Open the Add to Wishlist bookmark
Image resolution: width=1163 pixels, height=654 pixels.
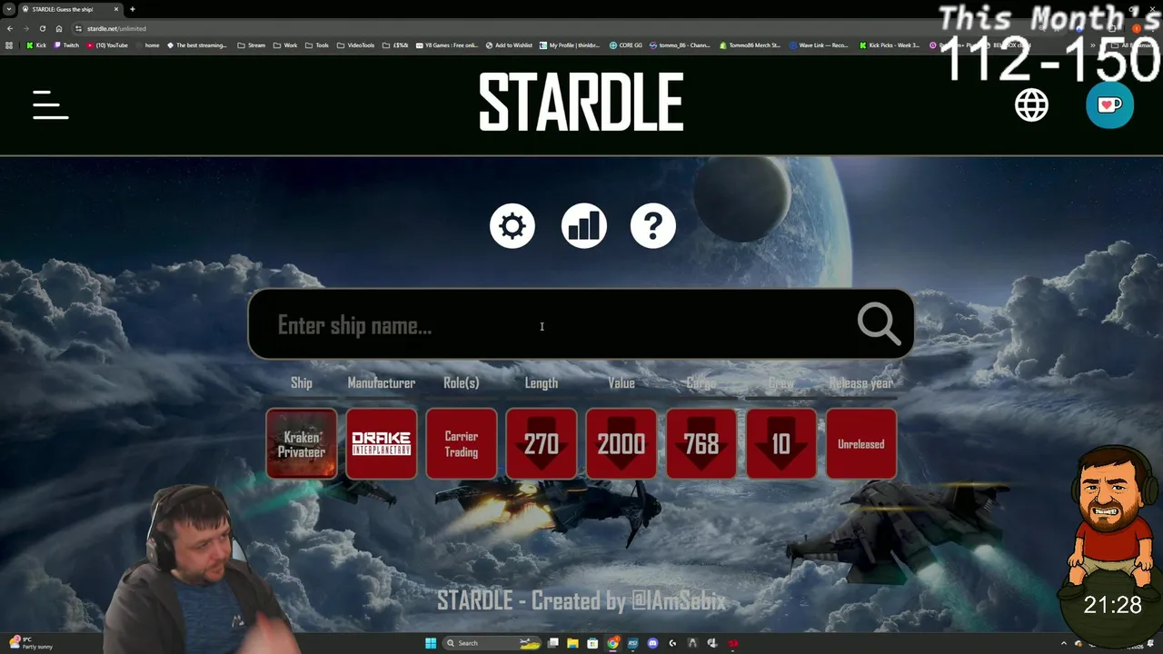tap(509, 45)
